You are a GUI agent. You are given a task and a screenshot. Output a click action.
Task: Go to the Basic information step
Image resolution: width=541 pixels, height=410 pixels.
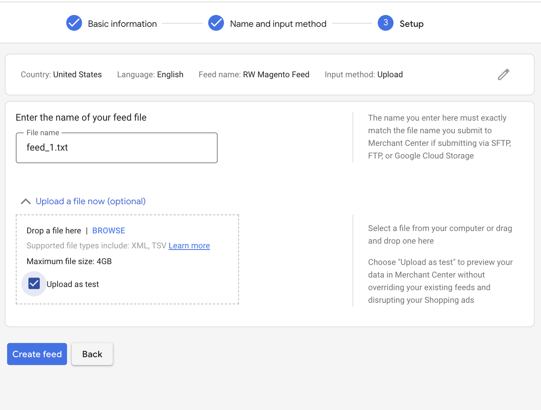click(x=122, y=24)
